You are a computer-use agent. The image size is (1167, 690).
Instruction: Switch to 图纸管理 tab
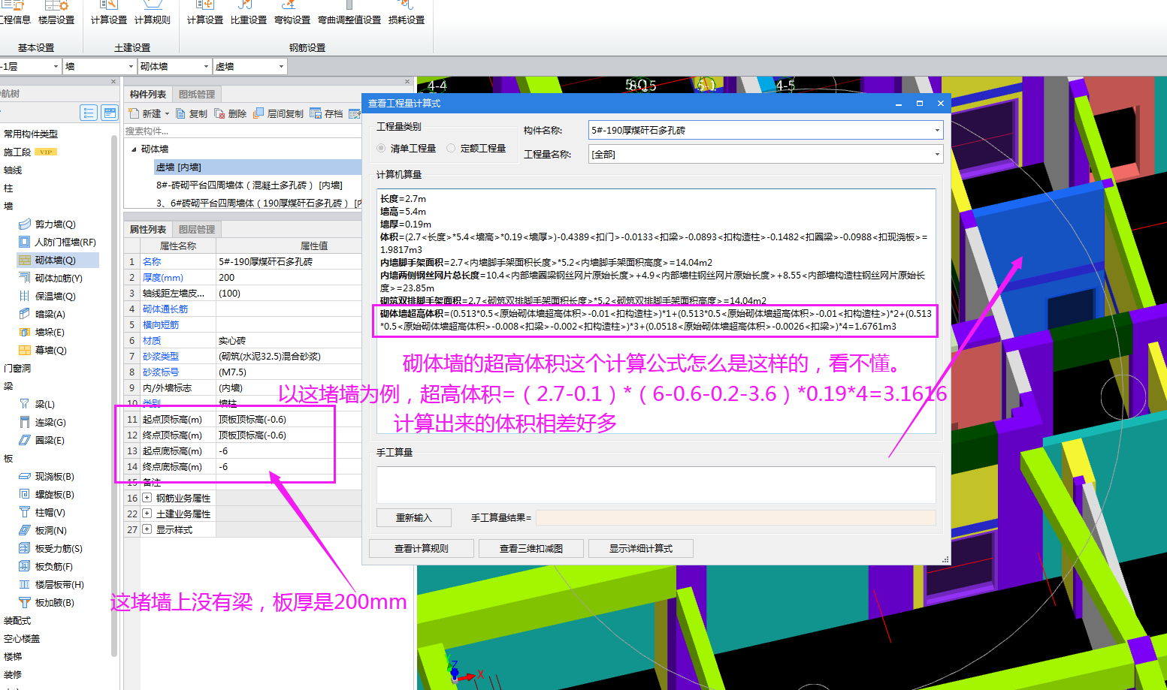(x=197, y=94)
